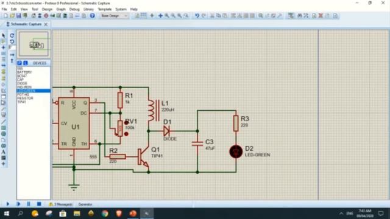Viewport: 390px width, 219px height.
Task: Open the Design menu
Action: [x=47, y=9]
